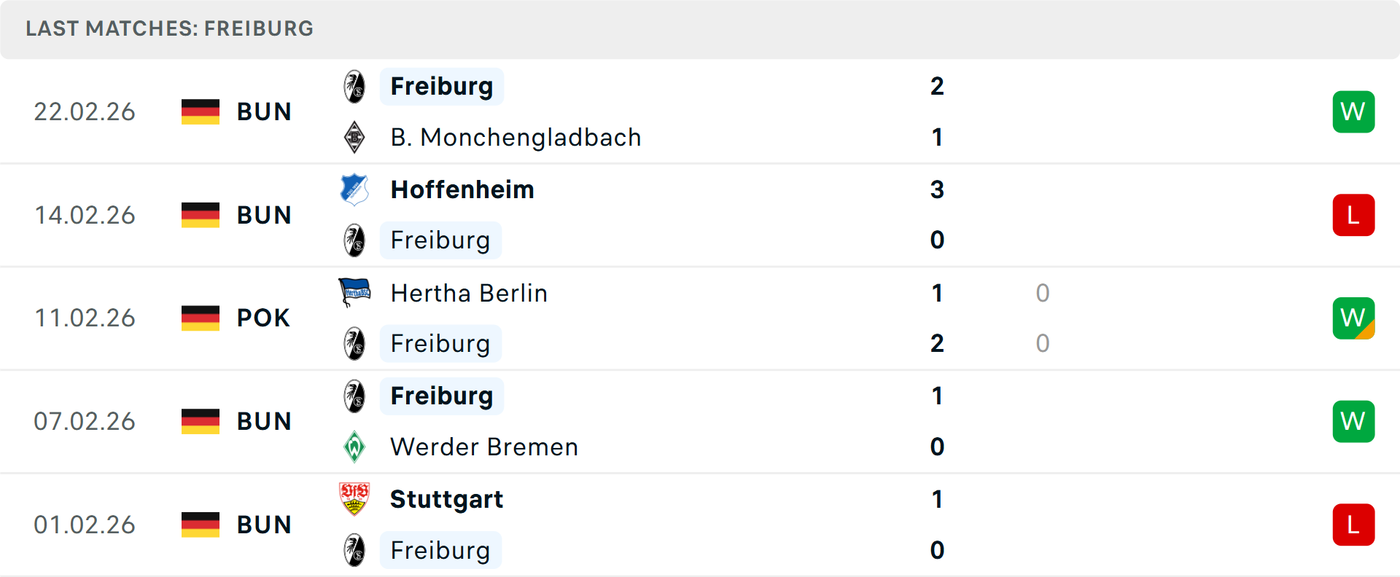Select the Werder Bremen club crest

(355, 447)
